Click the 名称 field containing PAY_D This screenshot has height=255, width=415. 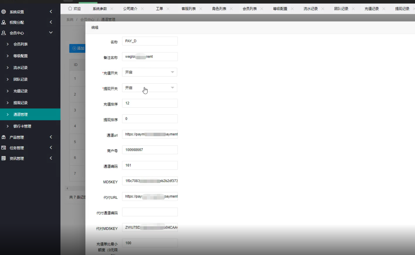[150, 41]
